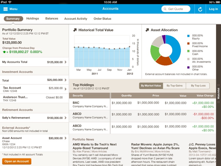Select the BAC holding row

142,104
